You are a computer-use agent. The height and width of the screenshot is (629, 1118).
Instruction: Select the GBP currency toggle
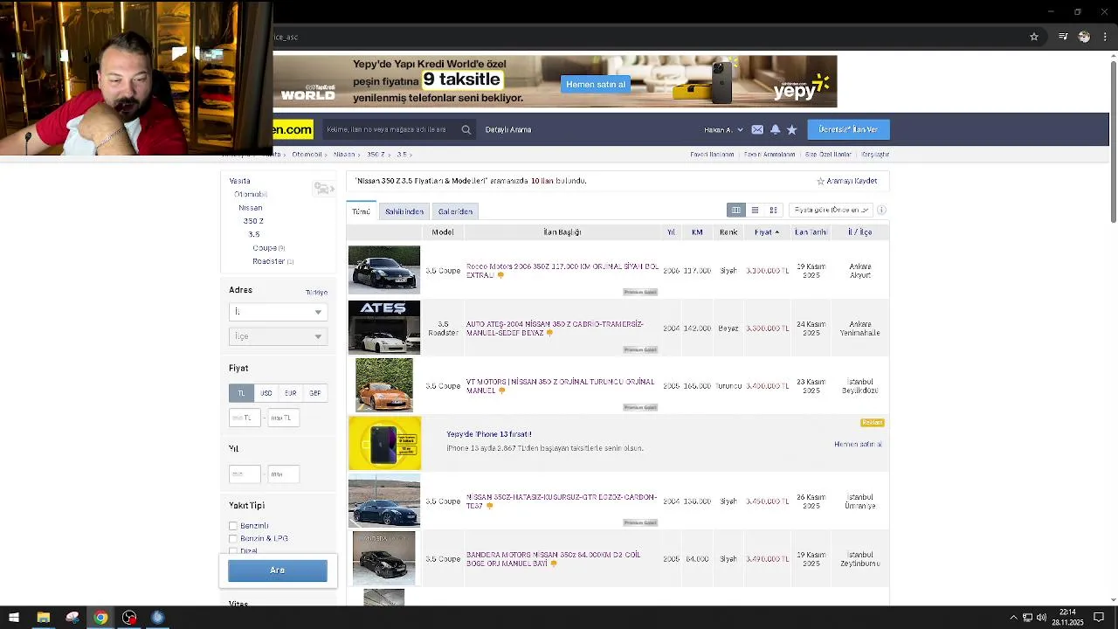315,393
